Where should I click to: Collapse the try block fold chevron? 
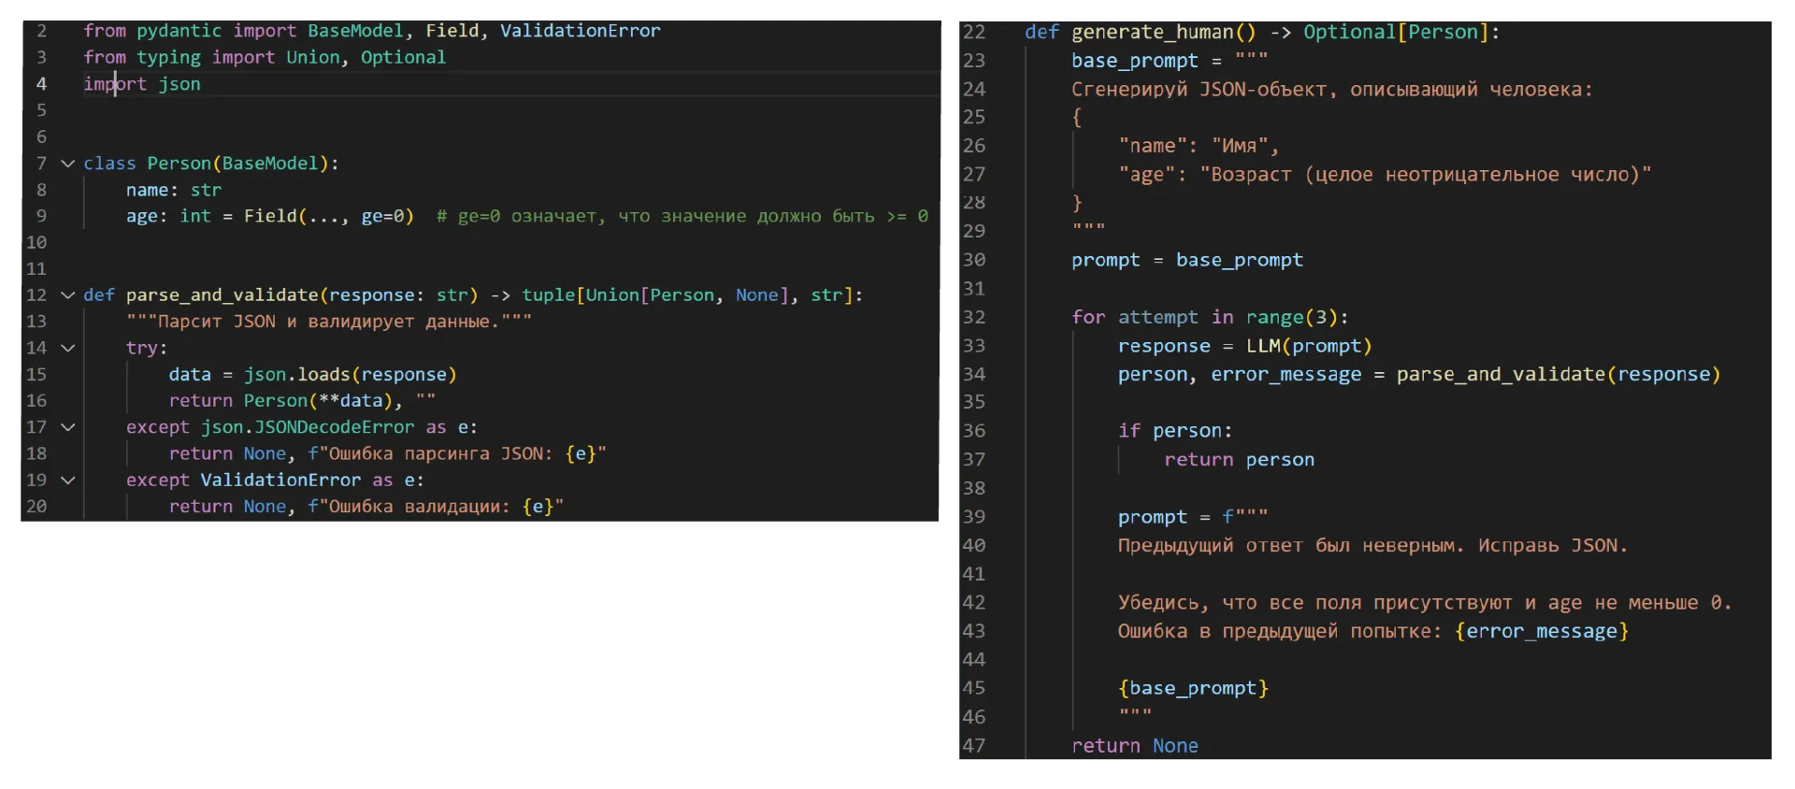tap(67, 348)
